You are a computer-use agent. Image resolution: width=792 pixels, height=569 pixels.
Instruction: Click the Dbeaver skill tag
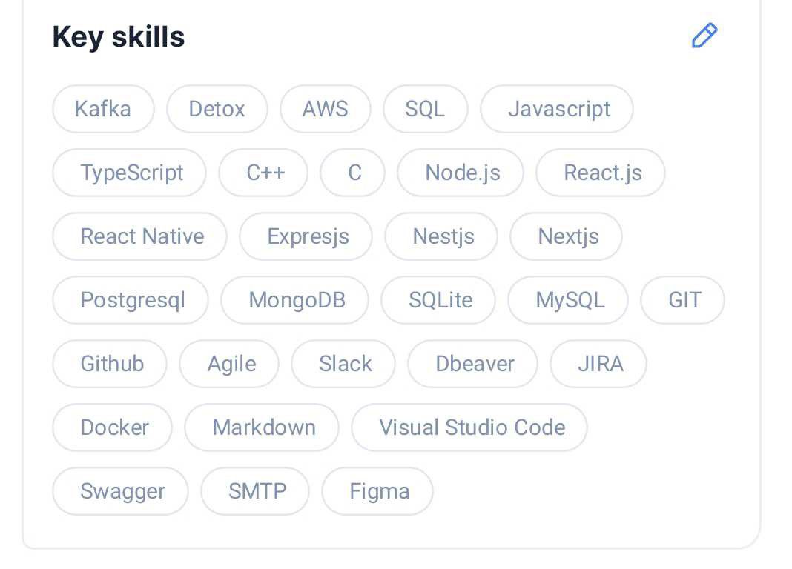[x=472, y=363]
